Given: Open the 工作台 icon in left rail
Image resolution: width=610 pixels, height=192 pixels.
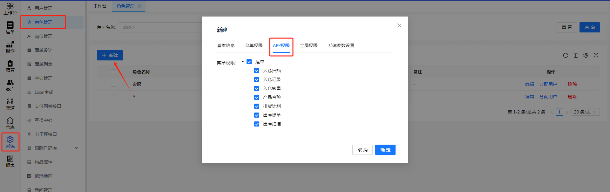Looking at the screenshot, I should click(10, 9).
